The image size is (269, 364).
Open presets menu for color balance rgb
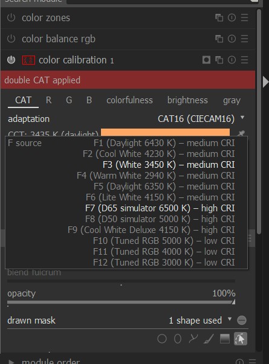tap(244, 39)
